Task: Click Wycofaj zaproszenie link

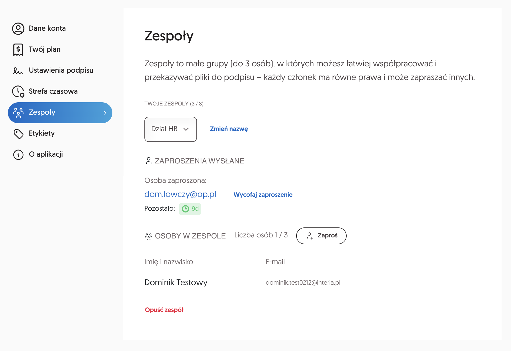Action: click(263, 195)
